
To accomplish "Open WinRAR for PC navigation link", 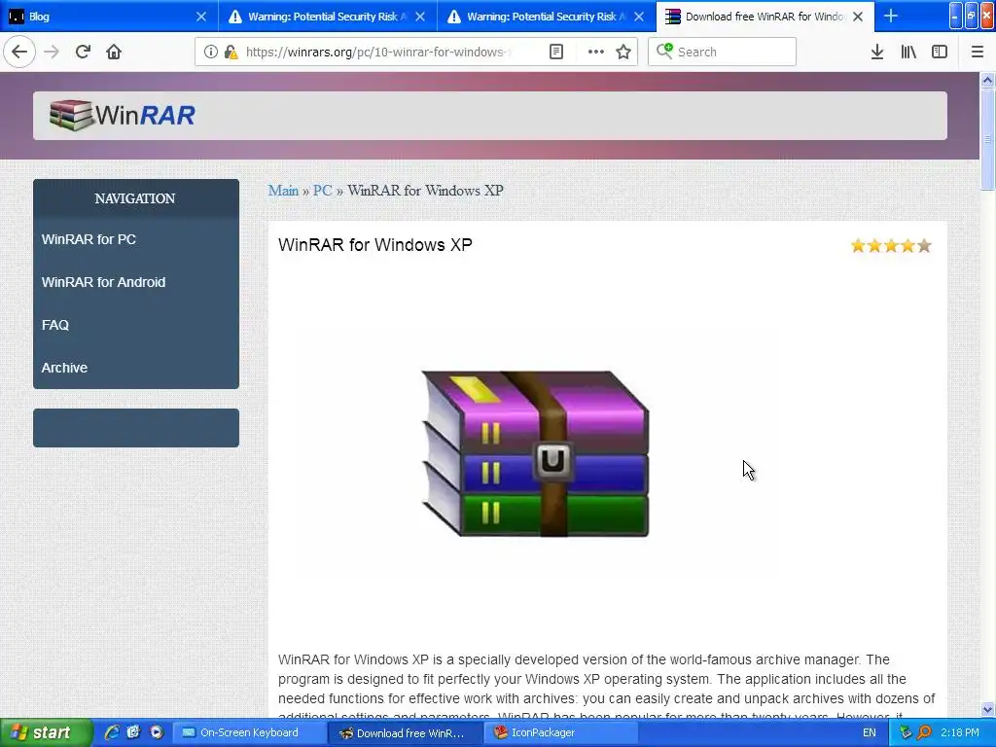I will tap(89, 239).
